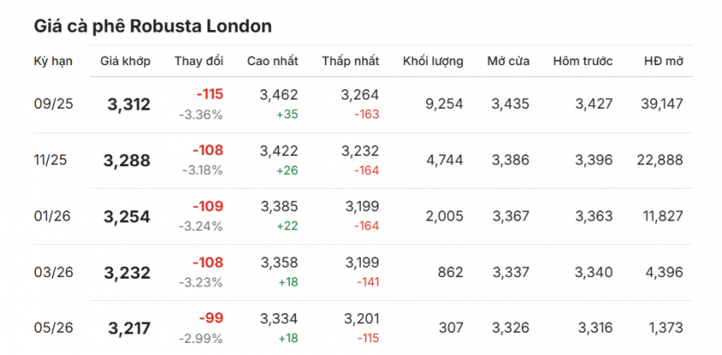Viewport: 722px width, 355px height.
Task: Select the 3,288 matched price value
Action: click(127, 160)
